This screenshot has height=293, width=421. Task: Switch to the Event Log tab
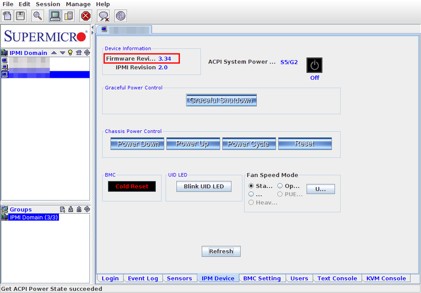pyautogui.click(x=143, y=278)
